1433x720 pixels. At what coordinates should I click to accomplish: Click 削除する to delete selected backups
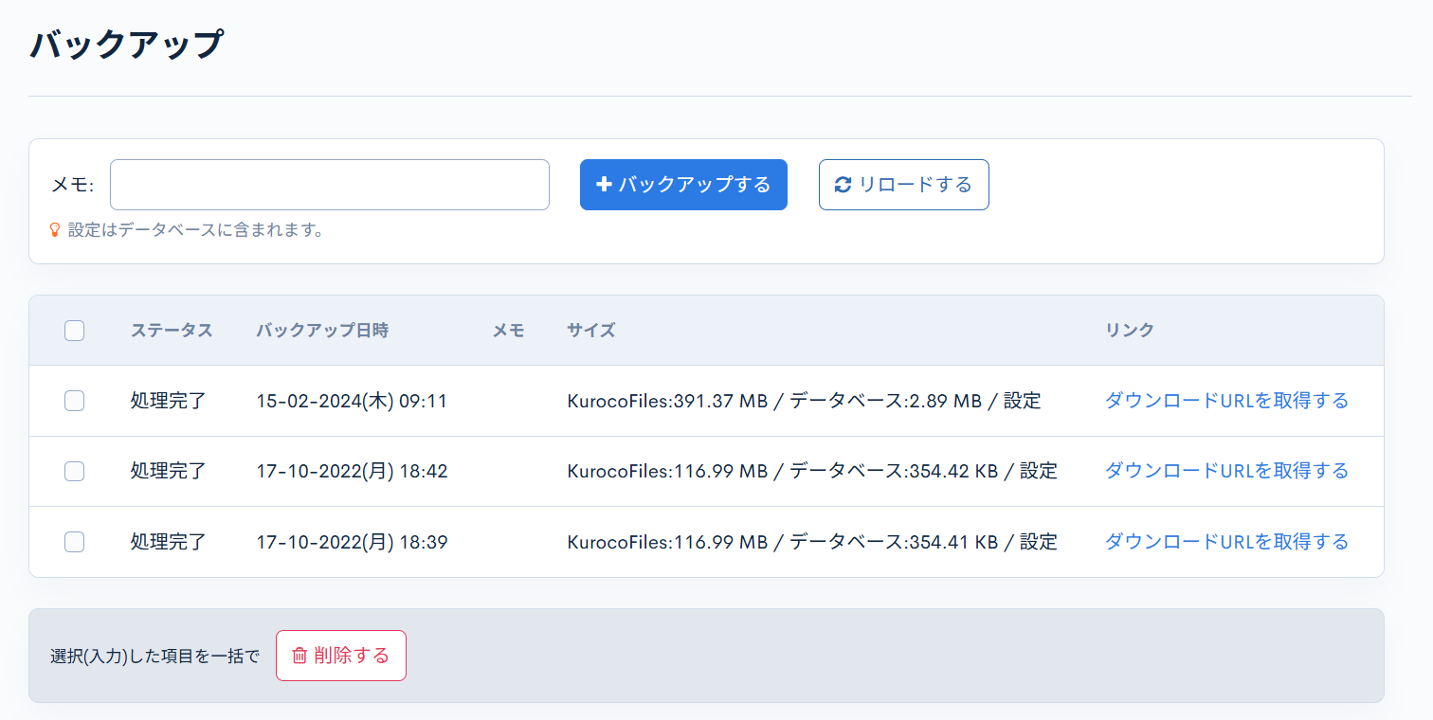coord(341,655)
